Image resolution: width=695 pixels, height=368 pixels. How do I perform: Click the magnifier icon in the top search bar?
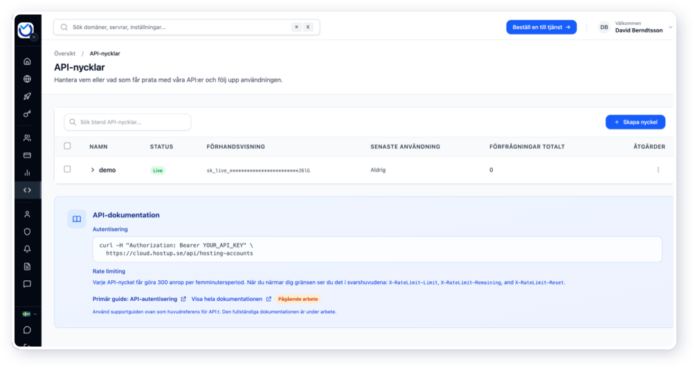[x=64, y=27]
